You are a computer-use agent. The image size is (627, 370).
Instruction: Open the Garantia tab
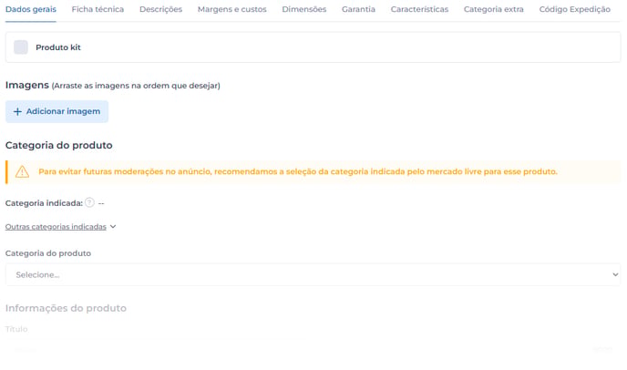(x=358, y=9)
